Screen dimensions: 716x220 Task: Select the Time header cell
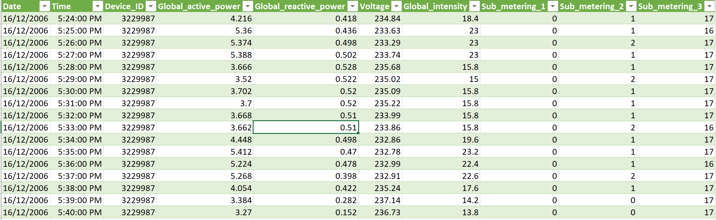point(77,6)
